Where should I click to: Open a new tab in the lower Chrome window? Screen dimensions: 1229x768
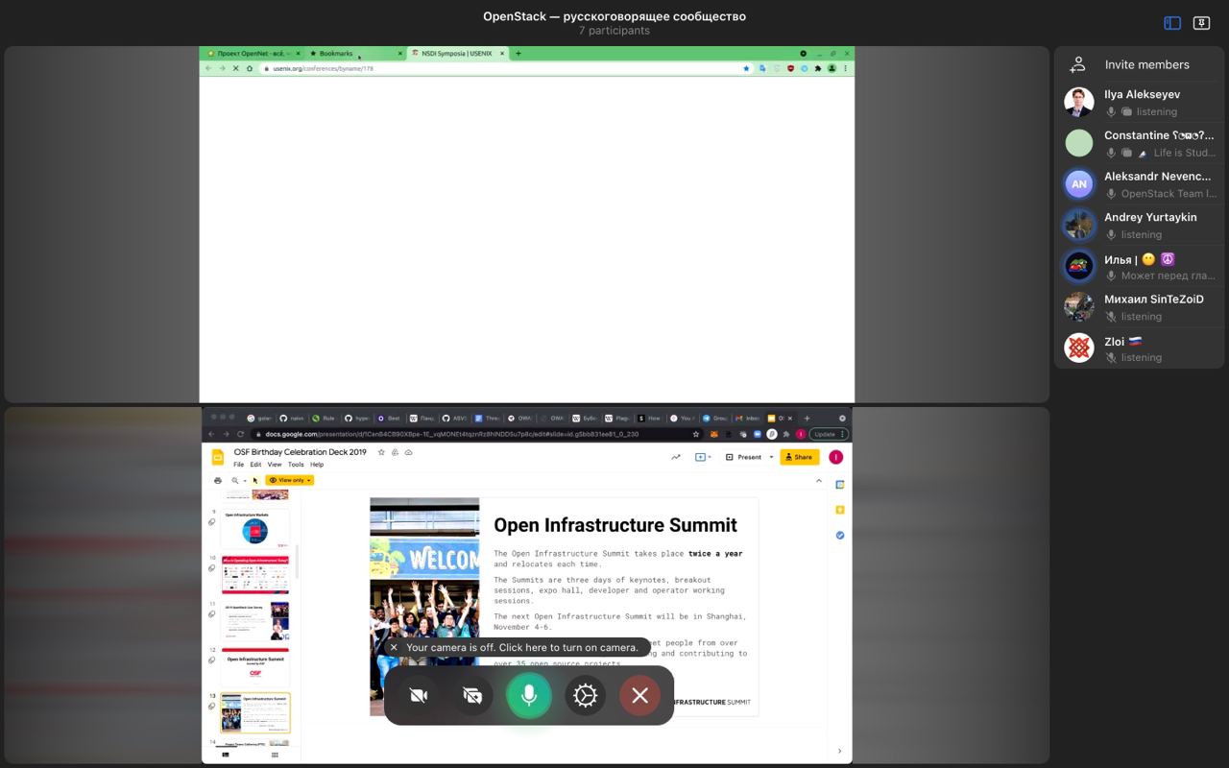pos(807,418)
